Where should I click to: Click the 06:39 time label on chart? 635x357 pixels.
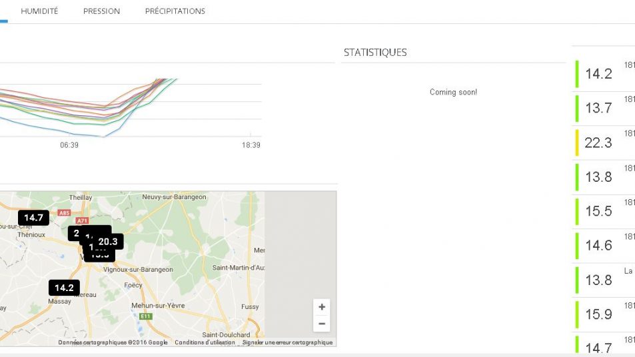point(69,145)
